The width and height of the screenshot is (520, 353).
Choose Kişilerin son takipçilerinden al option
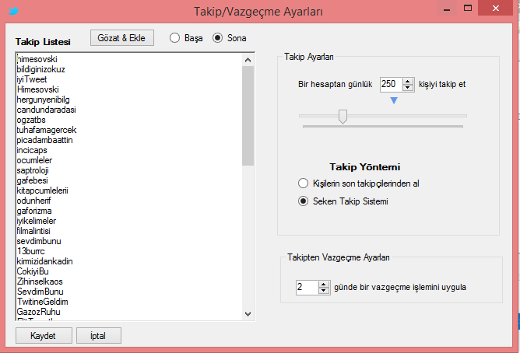click(304, 183)
